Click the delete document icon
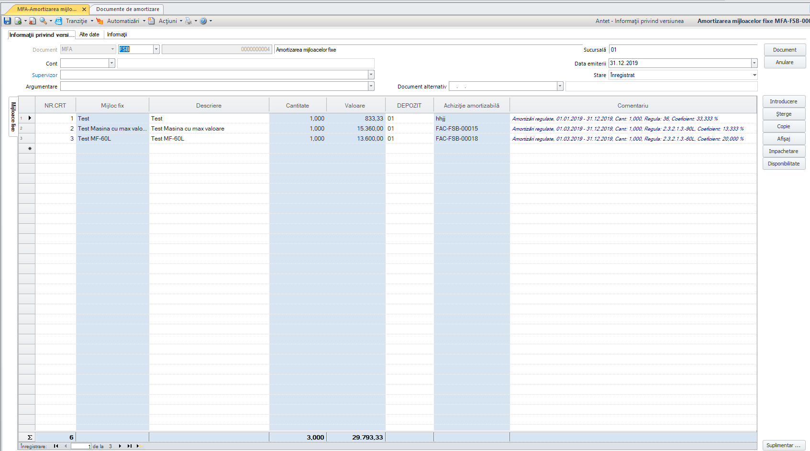Viewport: 810px width, 451px height. click(x=33, y=21)
